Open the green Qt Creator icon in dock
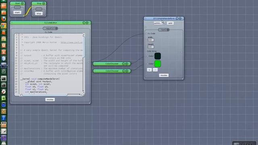Screen dimensions: 258x145 (x=4, y=98)
